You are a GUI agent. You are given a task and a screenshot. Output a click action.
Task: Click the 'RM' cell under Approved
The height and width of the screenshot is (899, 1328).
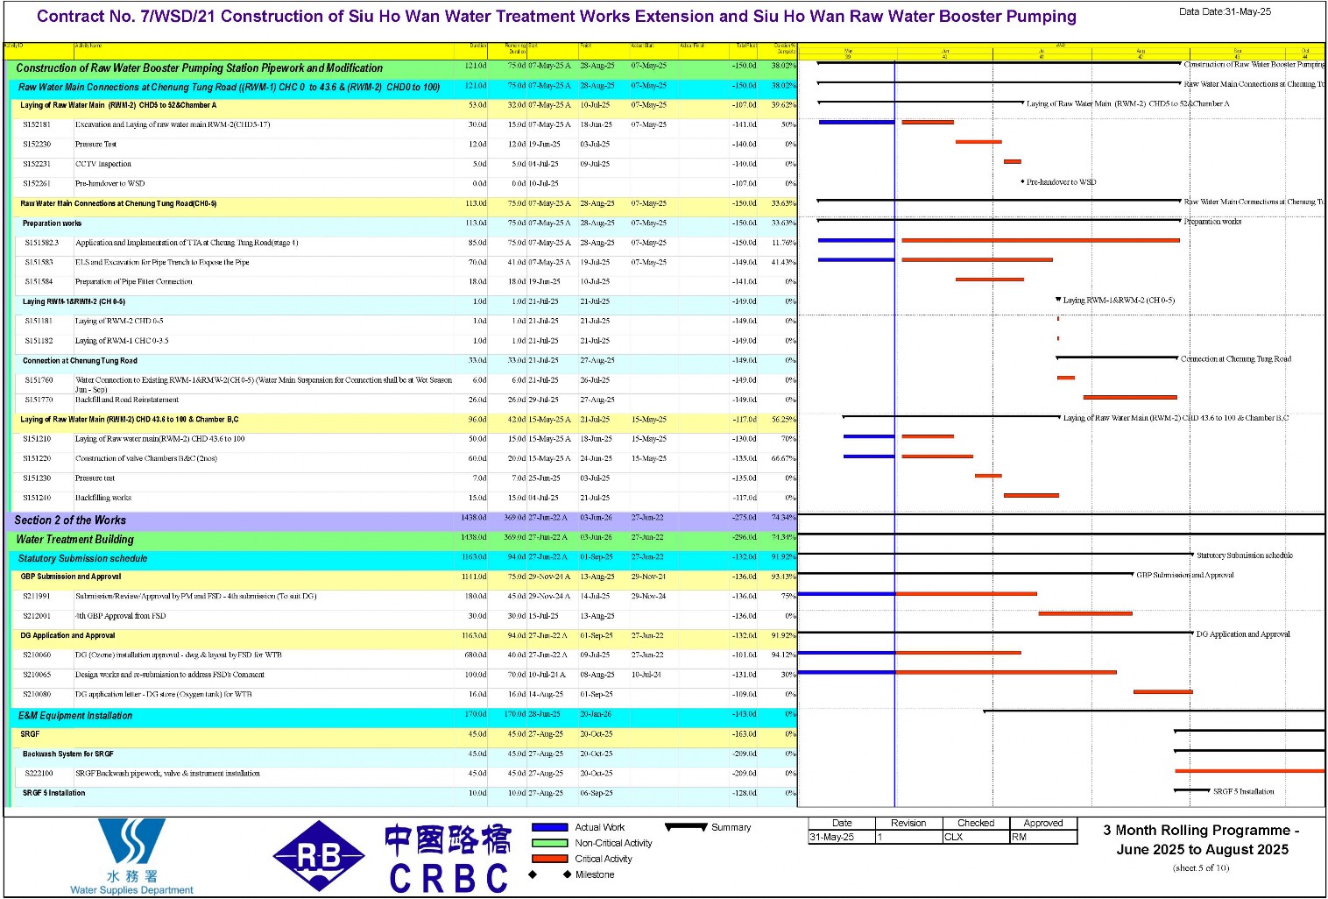(x=1043, y=837)
